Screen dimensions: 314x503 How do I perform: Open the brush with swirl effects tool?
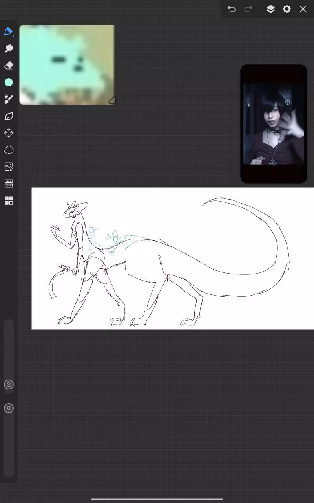point(9,99)
